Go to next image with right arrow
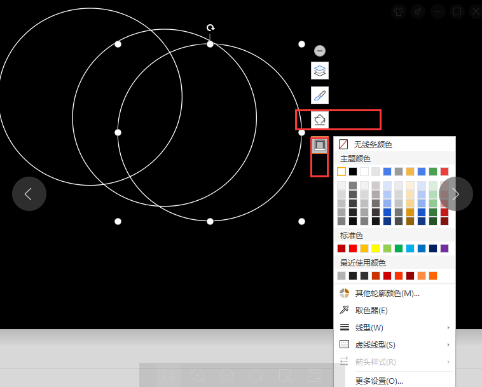This screenshot has height=387, width=482. 456,194
